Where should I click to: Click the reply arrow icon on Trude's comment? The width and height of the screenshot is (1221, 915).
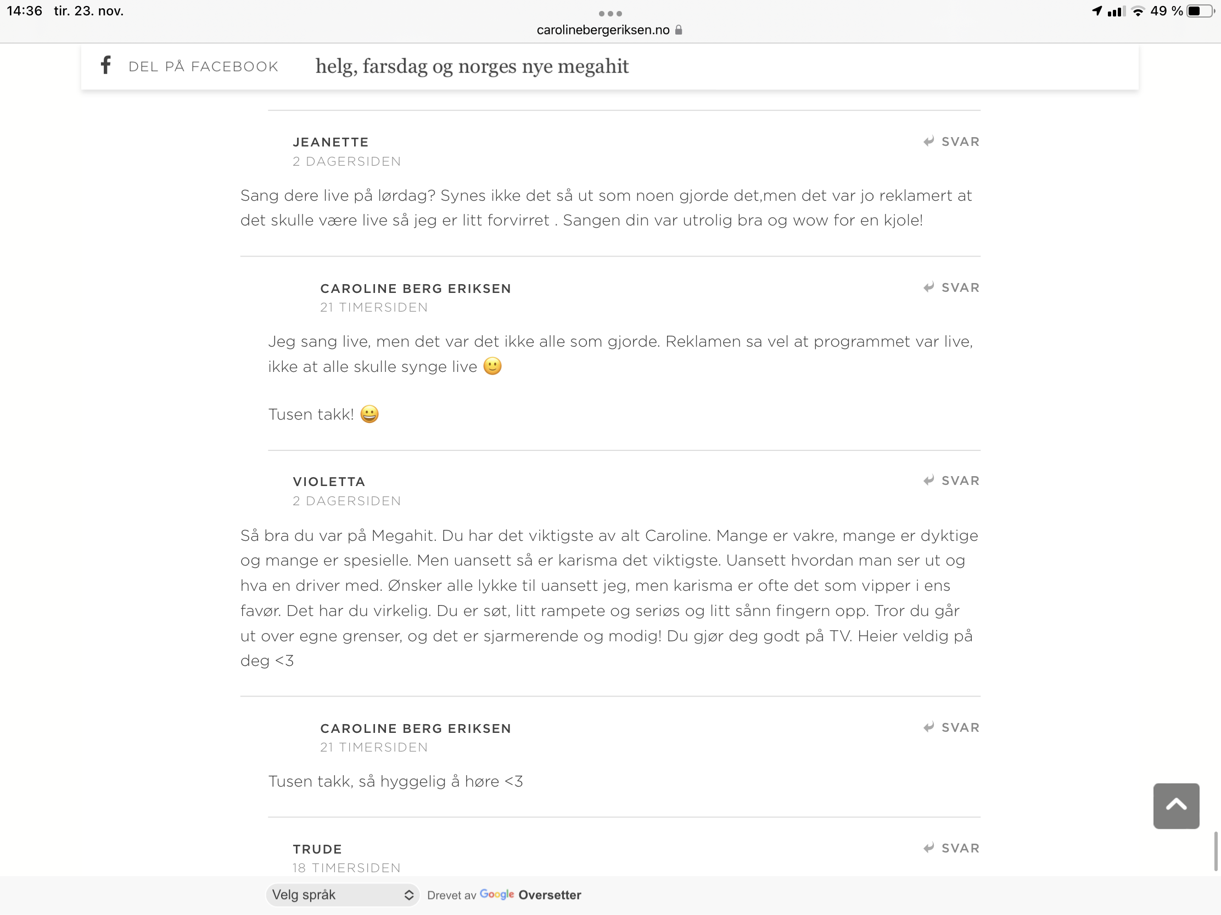pyautogui.click(x=929, y=848)
